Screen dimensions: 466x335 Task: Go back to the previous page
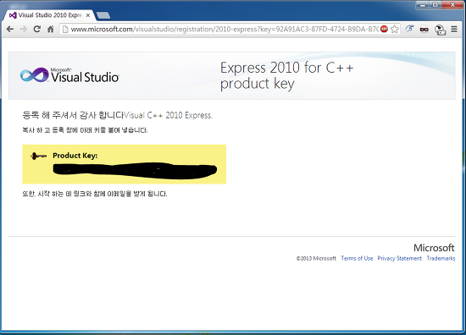[10, 29]
